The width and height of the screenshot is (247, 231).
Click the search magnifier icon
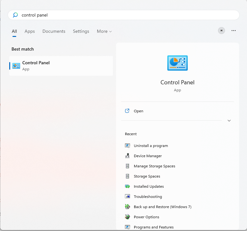click(15, 15)
